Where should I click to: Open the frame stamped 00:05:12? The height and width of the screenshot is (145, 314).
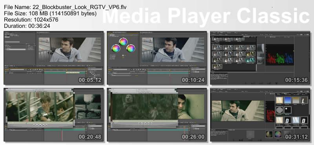coord(54,58)
